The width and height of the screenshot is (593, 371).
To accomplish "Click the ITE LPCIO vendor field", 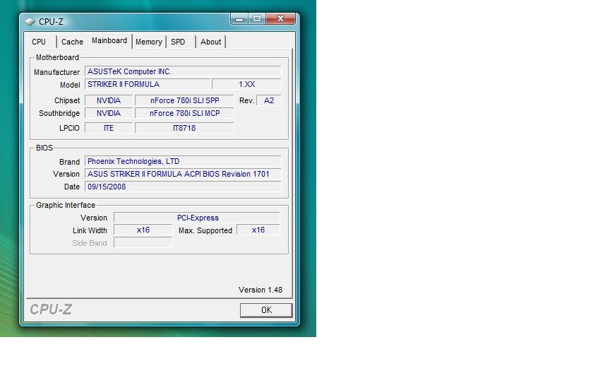I will tap(109, 128).
